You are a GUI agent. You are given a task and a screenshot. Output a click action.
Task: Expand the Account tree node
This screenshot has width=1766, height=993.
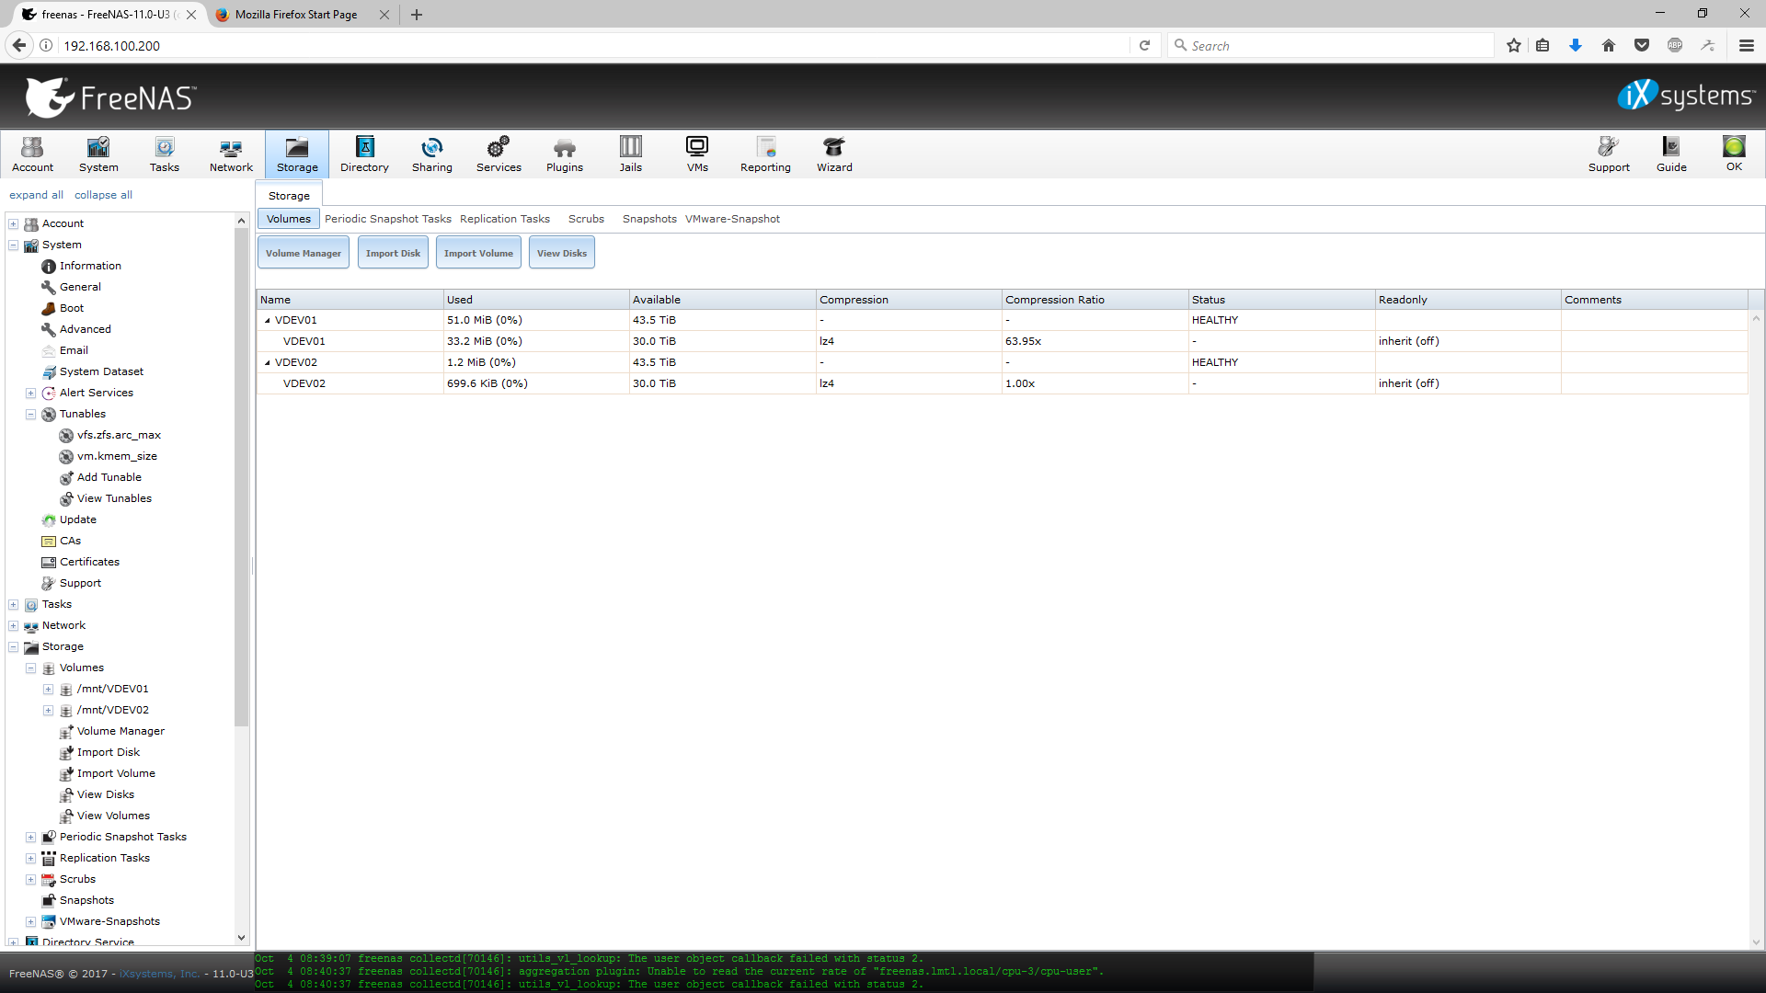(13, 223)
